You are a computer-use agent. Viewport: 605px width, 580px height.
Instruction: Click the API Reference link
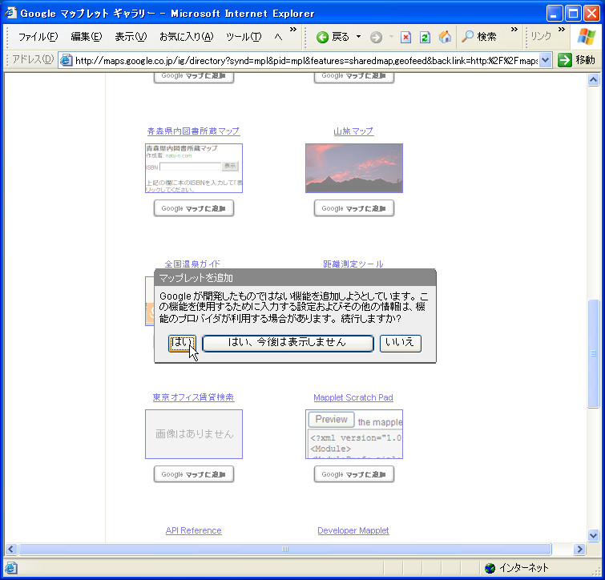click(193, 530)
